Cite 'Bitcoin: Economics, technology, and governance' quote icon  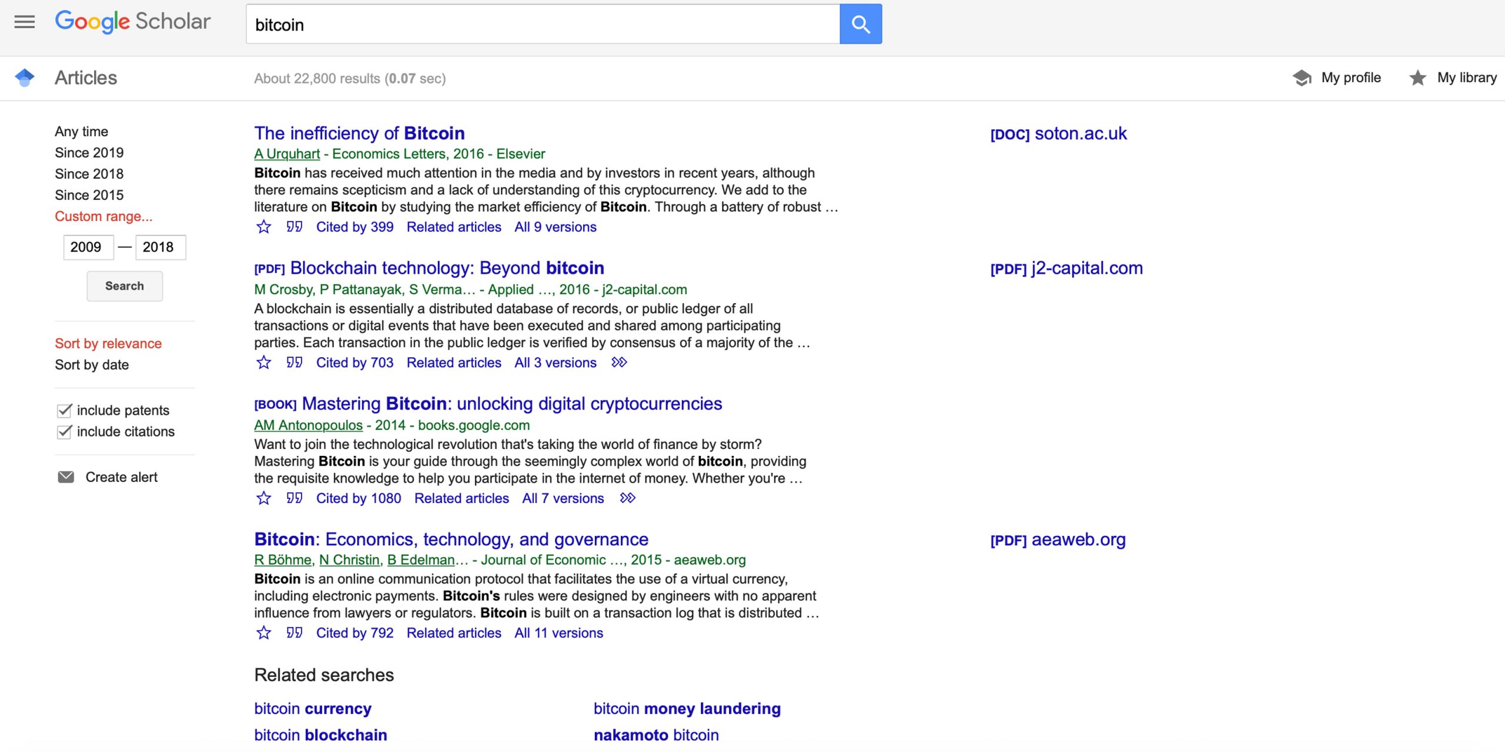click(x=294, y=633)
